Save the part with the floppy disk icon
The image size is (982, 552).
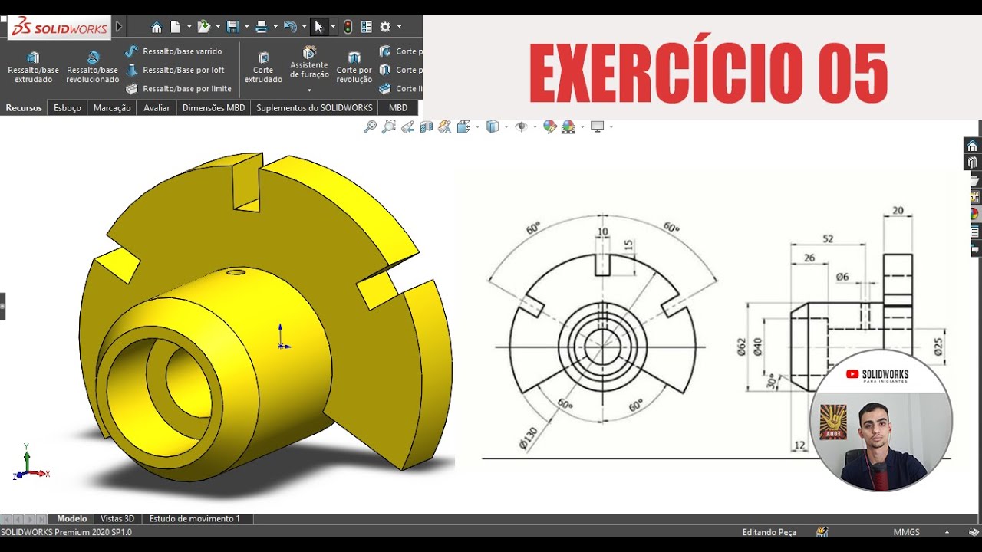click(x=233, y=27)
